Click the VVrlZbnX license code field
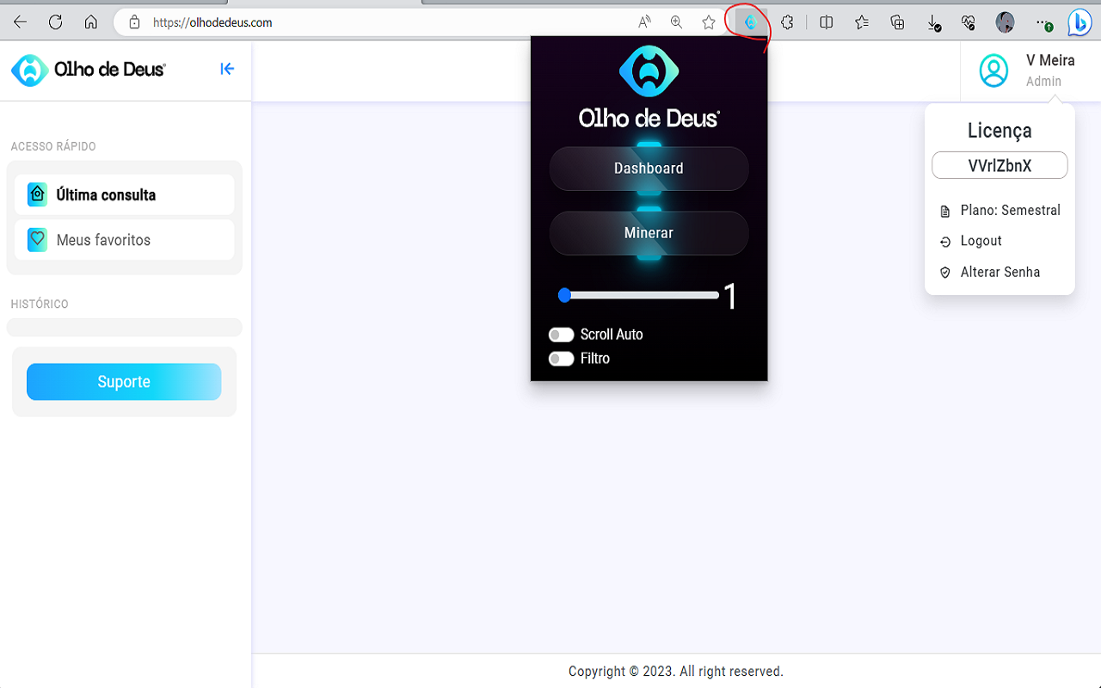Viewport: 1101px width, 688px height. [1000, 165]
